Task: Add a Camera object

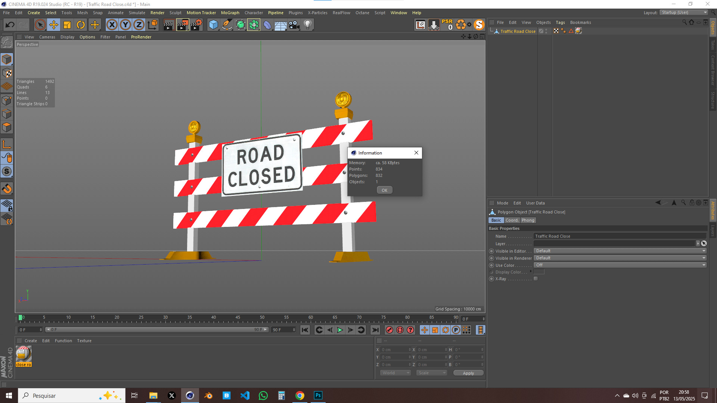Action: 294,25
